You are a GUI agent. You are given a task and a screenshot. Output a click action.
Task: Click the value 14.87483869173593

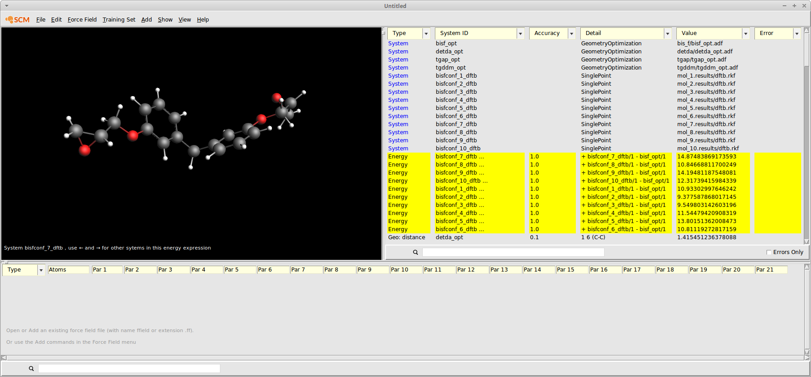tap(706, 157)
